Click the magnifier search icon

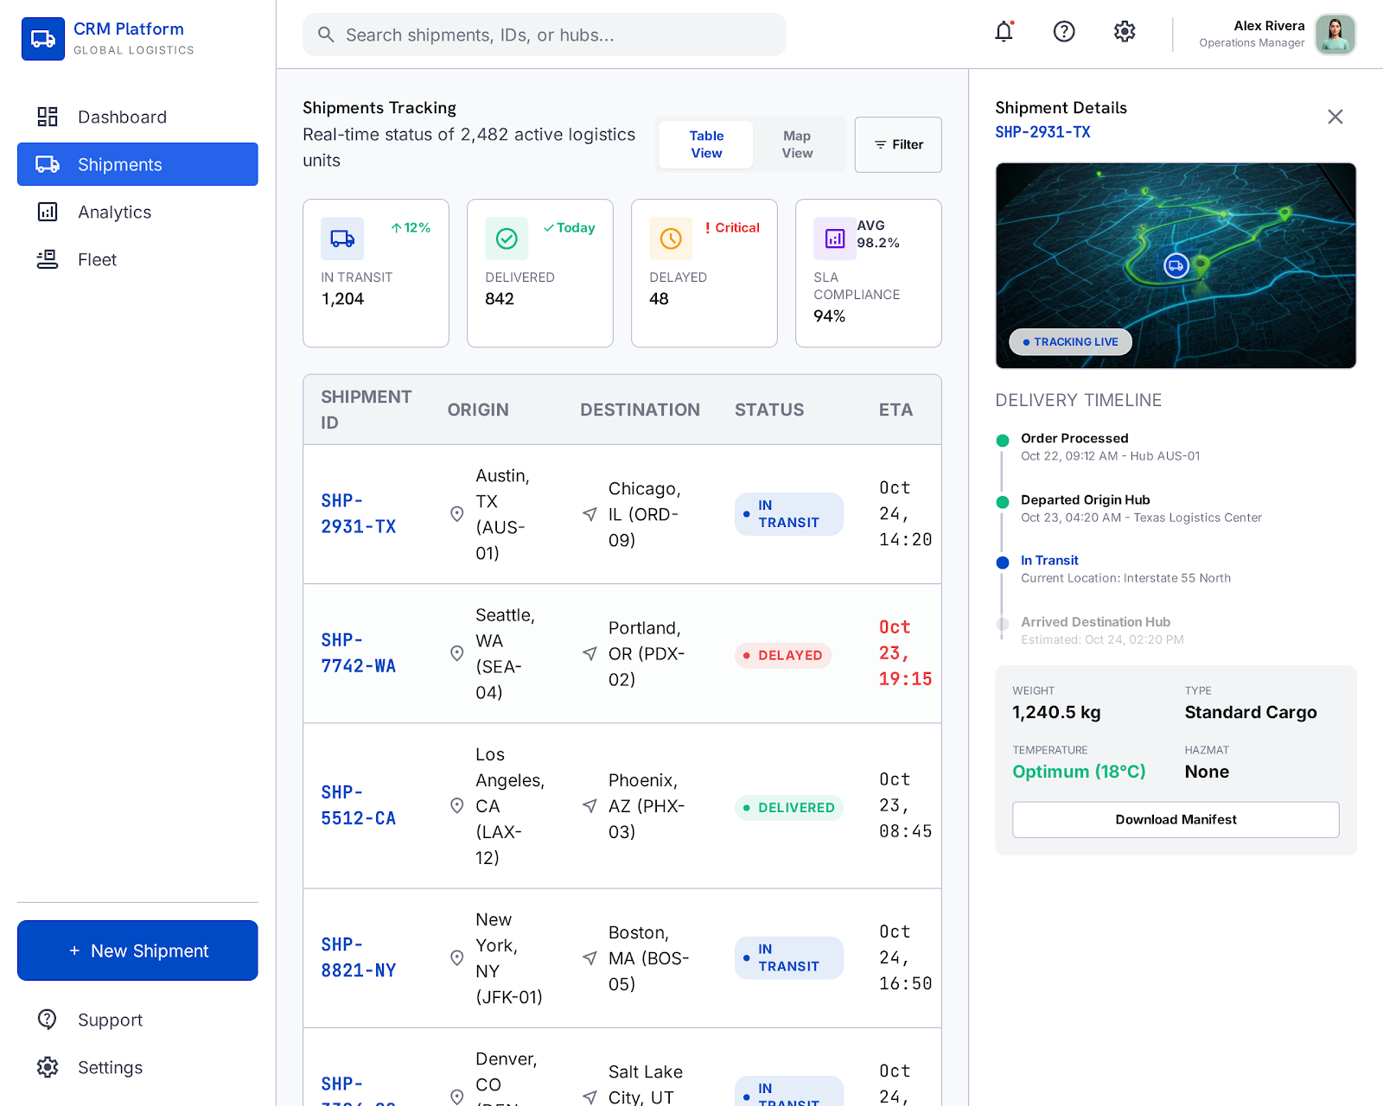click(326, 35)
